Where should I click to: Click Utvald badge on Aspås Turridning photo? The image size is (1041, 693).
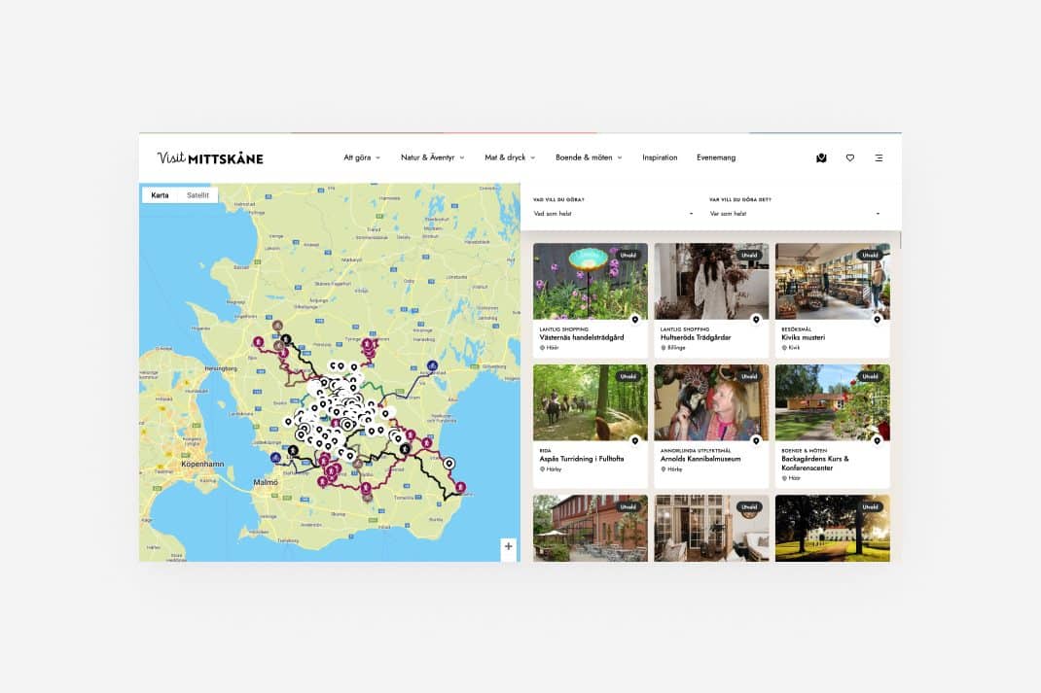[x=628, y=376]
